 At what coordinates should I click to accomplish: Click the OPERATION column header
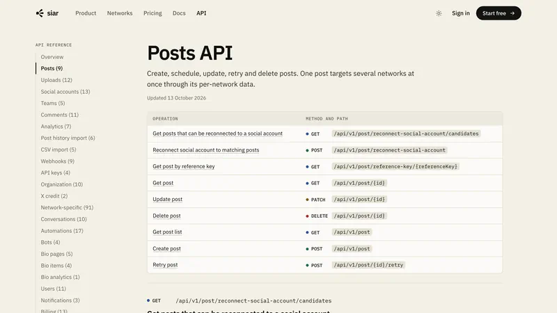coord(165,119)
